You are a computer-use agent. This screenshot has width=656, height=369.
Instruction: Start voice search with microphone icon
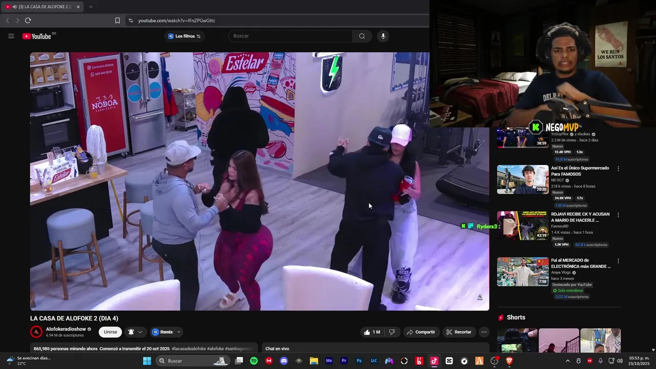[x=383, y=36]
